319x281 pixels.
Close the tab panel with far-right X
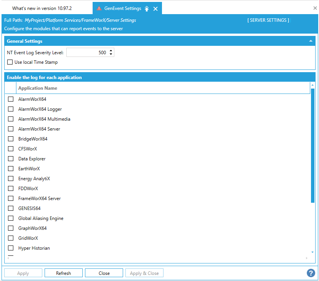[315, 8]
